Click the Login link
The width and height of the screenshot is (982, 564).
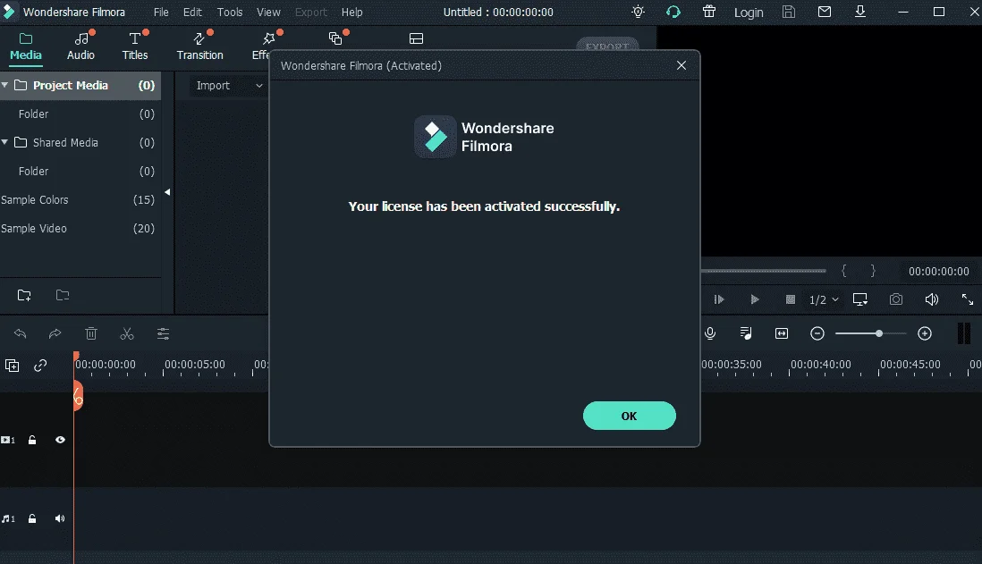pos(749,13)
